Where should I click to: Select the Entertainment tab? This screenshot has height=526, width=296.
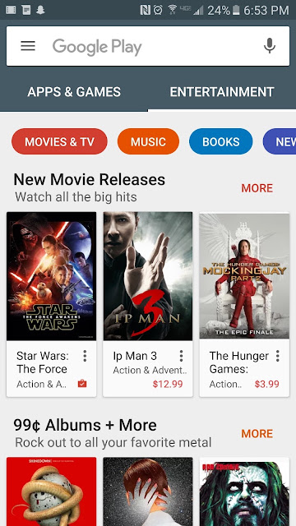[x=222, y=92]
